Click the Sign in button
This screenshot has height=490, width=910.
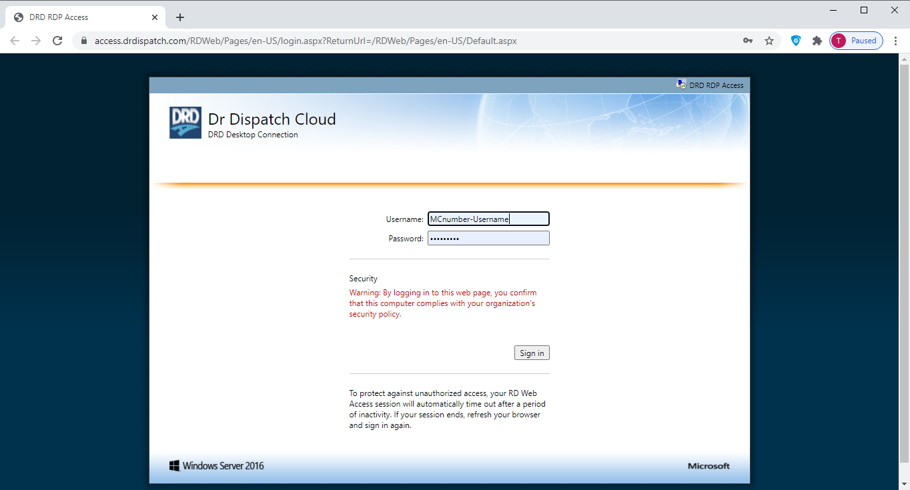(532, 353)
